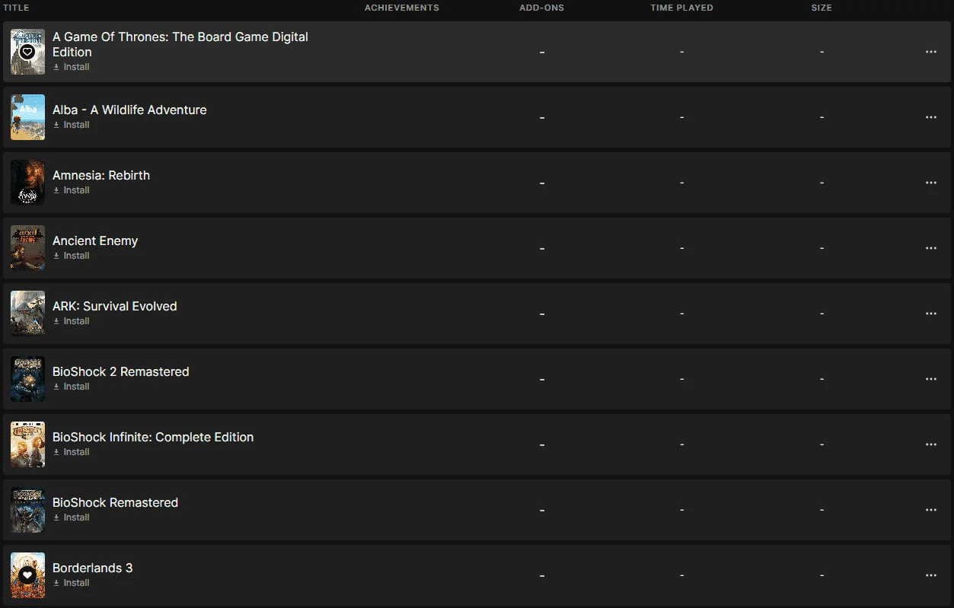Select the title "BioShock Infinite: Complete Edition"
Screen dimensions: 954x608
(x=153, y=437)
